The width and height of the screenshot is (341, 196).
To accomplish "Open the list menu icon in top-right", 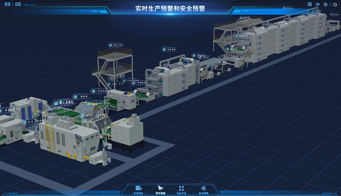I will (x=310, y=4).
